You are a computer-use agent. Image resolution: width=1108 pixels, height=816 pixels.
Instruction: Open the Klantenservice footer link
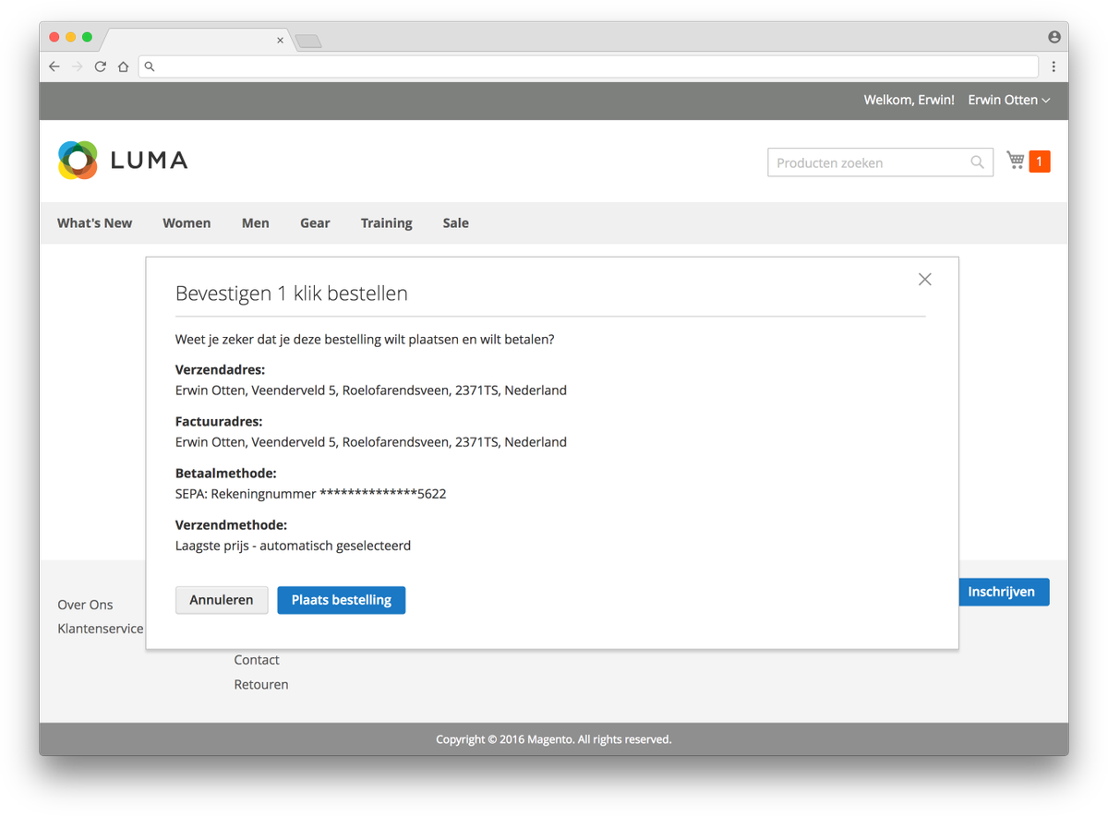coord(101,629)
